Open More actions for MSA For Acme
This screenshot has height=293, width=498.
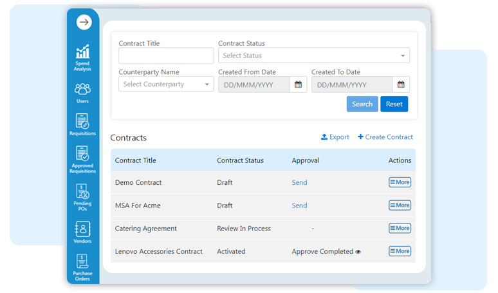tap(400, 205)
